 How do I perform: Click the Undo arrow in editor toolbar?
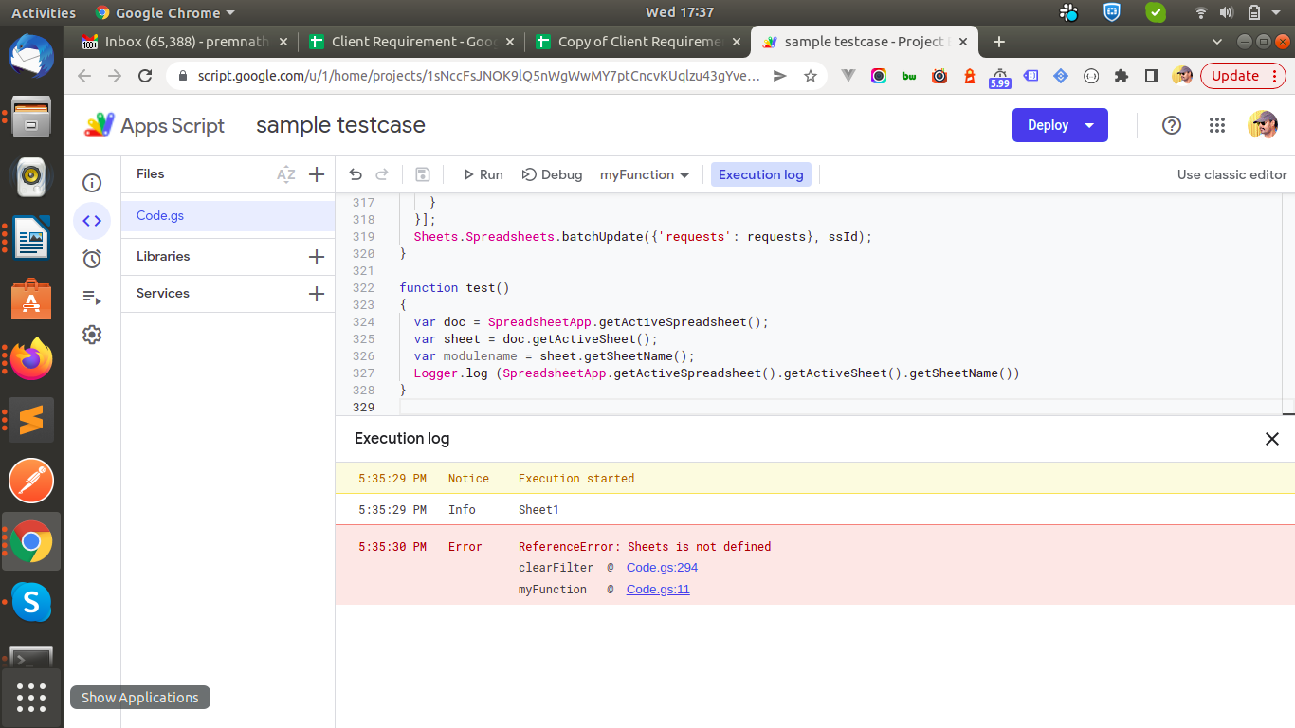click(x=356, y=174)
